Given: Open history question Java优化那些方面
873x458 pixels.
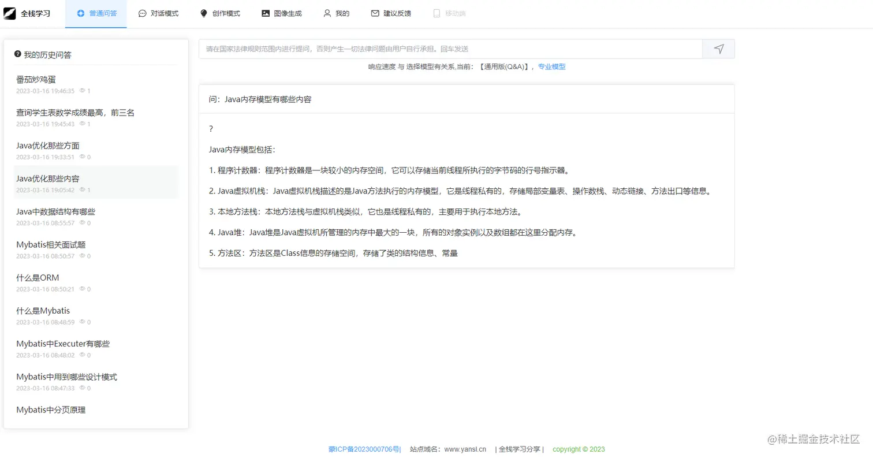Looking at the screenshot, I should pyautogui.click(x=48, y=146).
